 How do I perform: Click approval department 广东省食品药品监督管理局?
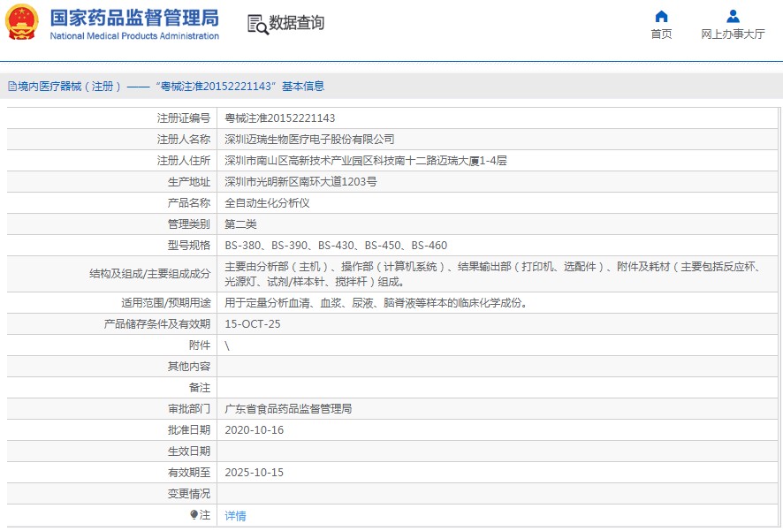pos(288,409)
